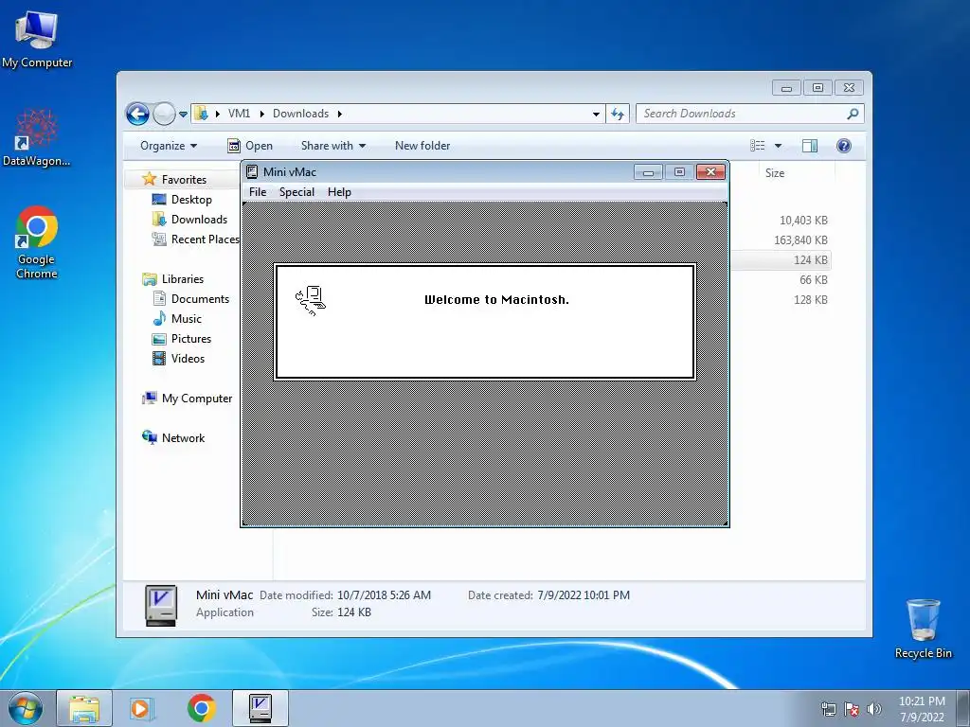Select the file sized 128 KB
The height and width of the screenshot is (727, 970).
point(811,300)
